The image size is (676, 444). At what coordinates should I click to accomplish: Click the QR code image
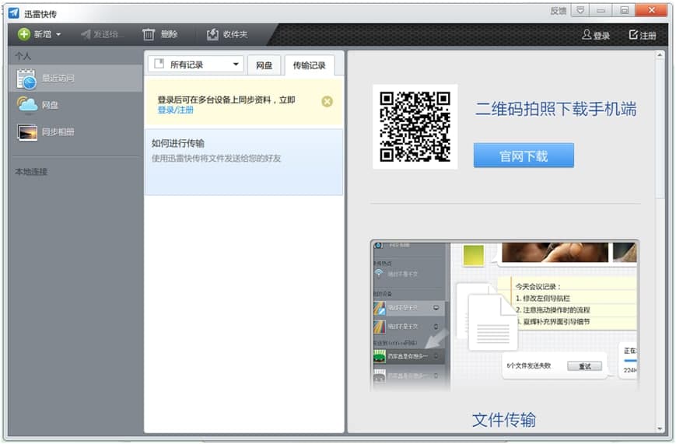(415, 127)
